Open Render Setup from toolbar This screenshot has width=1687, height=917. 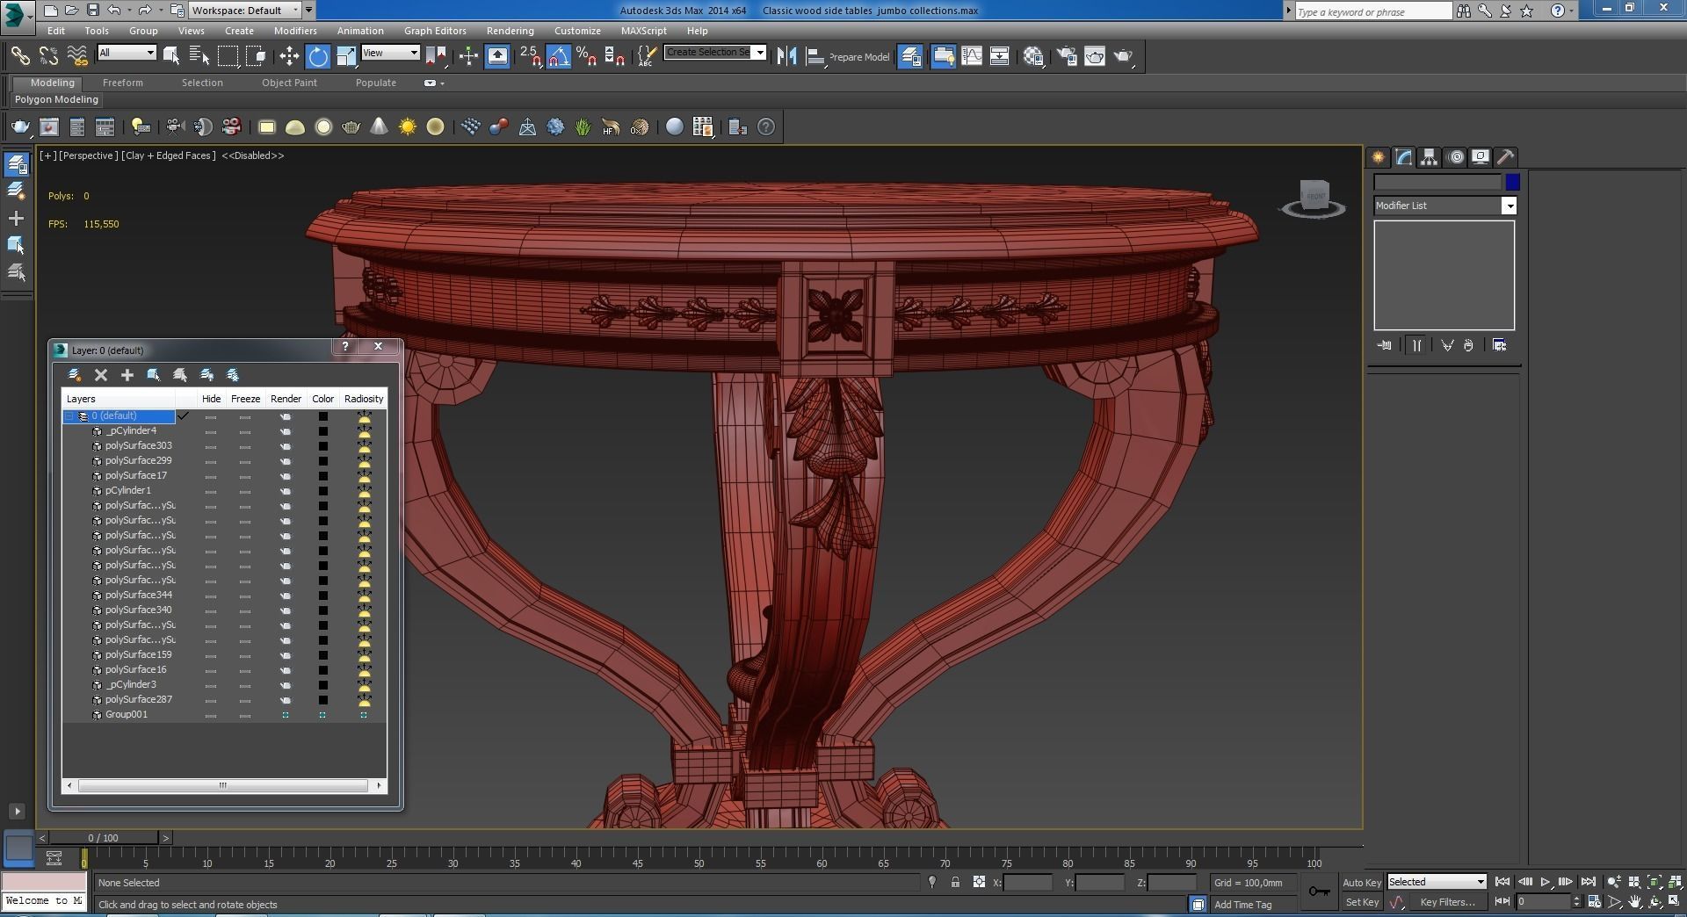click(x=1066, y=56)
